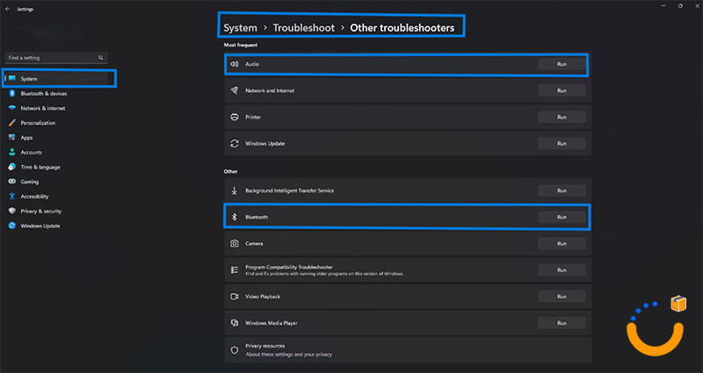This screenshot has height=373, width=703.
Task: Click the Accessibility figure icon
Action: click(12, 196)
